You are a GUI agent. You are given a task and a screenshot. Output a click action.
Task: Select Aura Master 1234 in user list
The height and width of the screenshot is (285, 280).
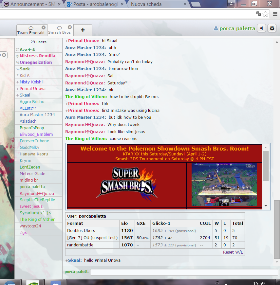38,115
